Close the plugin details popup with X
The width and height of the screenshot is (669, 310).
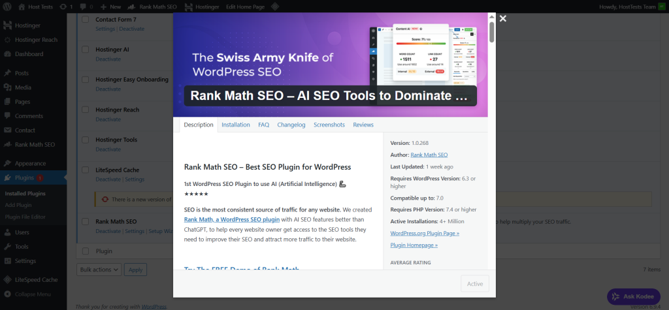(x=502, y=19)
